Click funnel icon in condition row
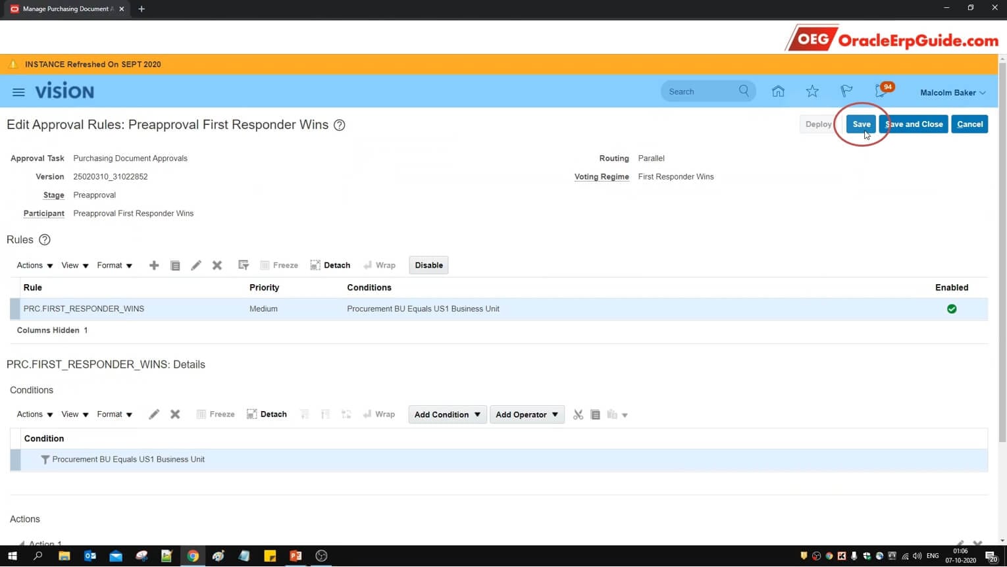This screenshot has height=567, width=1007. click(x=45, y=460)
